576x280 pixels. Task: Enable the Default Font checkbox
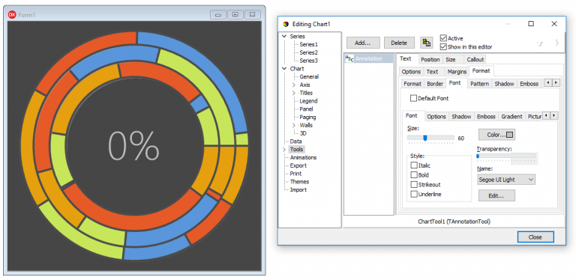[x=414, y=98]
